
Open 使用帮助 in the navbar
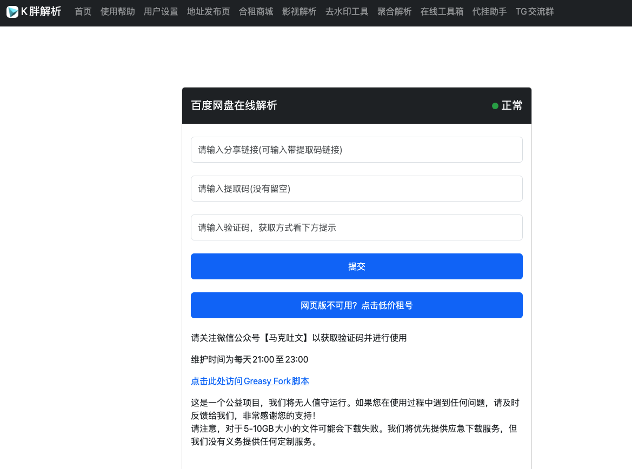click(x=118, y=12)
